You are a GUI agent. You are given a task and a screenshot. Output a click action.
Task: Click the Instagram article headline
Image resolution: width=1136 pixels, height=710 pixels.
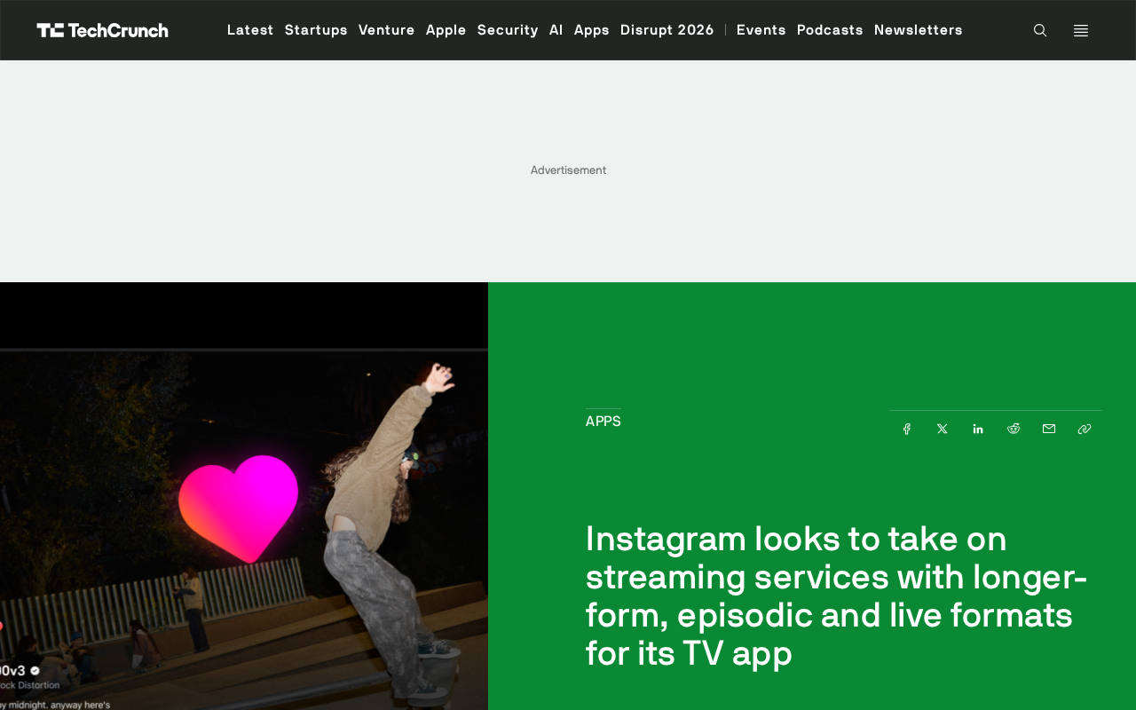click(837, 596)
